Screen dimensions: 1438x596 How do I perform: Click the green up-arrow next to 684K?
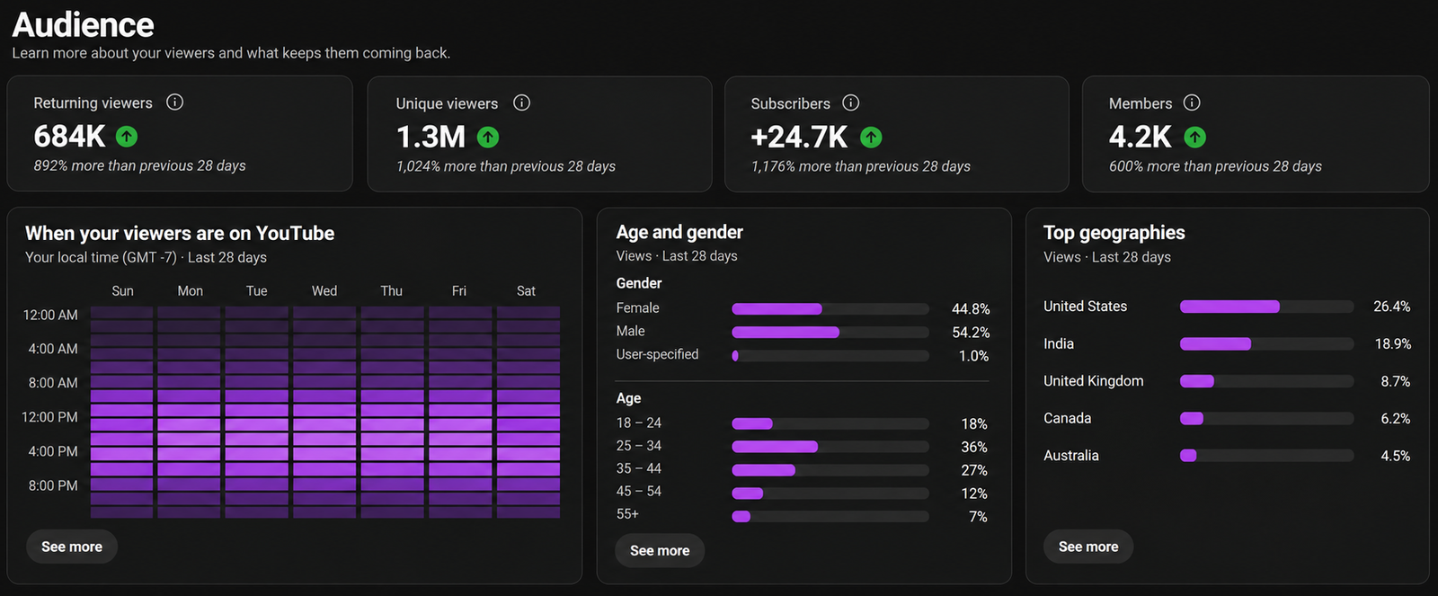pyautogui.click(x=127, y=137)
